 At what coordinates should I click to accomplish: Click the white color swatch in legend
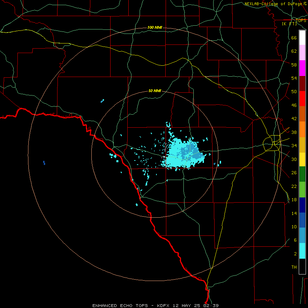(x=302, y=38)
